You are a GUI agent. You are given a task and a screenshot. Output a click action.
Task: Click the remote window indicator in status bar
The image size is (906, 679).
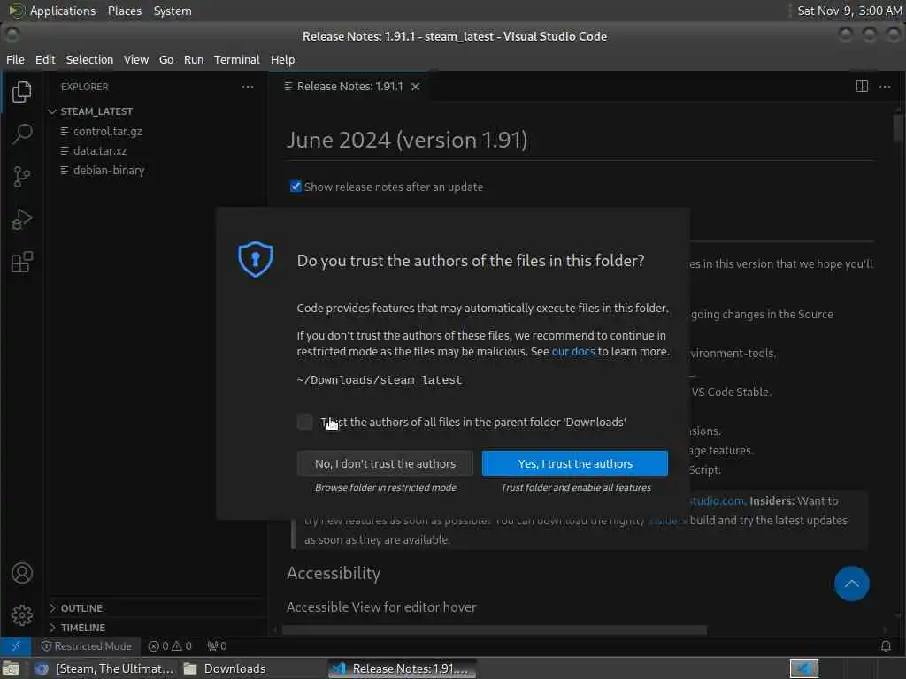16,646
